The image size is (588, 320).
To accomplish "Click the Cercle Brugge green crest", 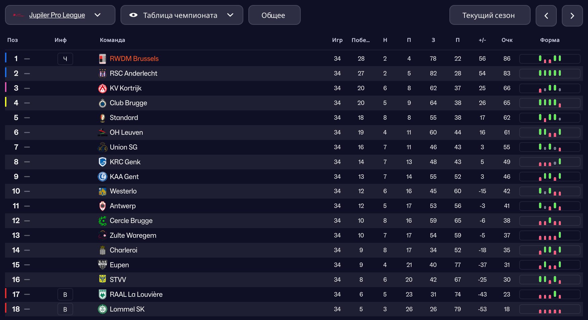I will 102,221.
